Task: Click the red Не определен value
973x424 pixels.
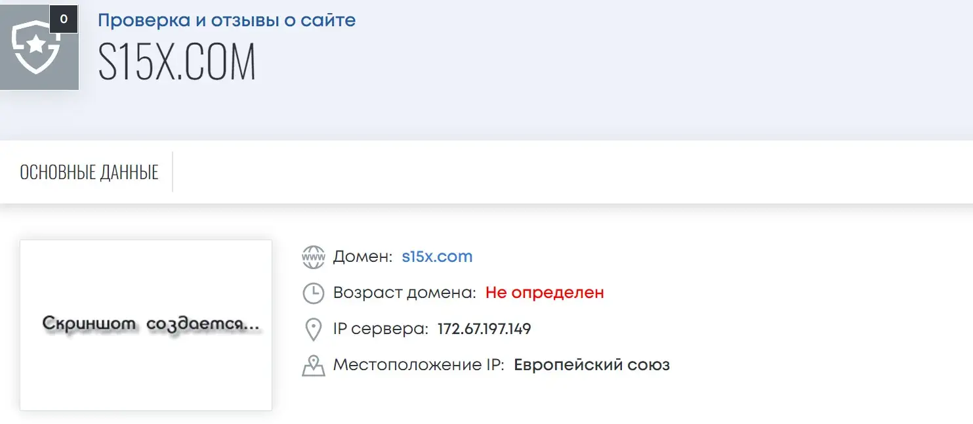Action: click(x=545, y=293)
